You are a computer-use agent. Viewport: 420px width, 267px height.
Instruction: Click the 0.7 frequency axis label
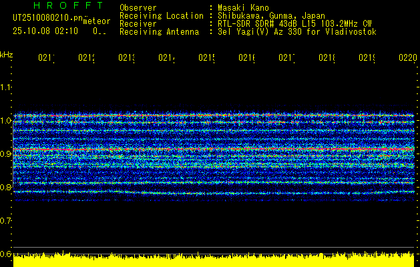tap(6, 220)
